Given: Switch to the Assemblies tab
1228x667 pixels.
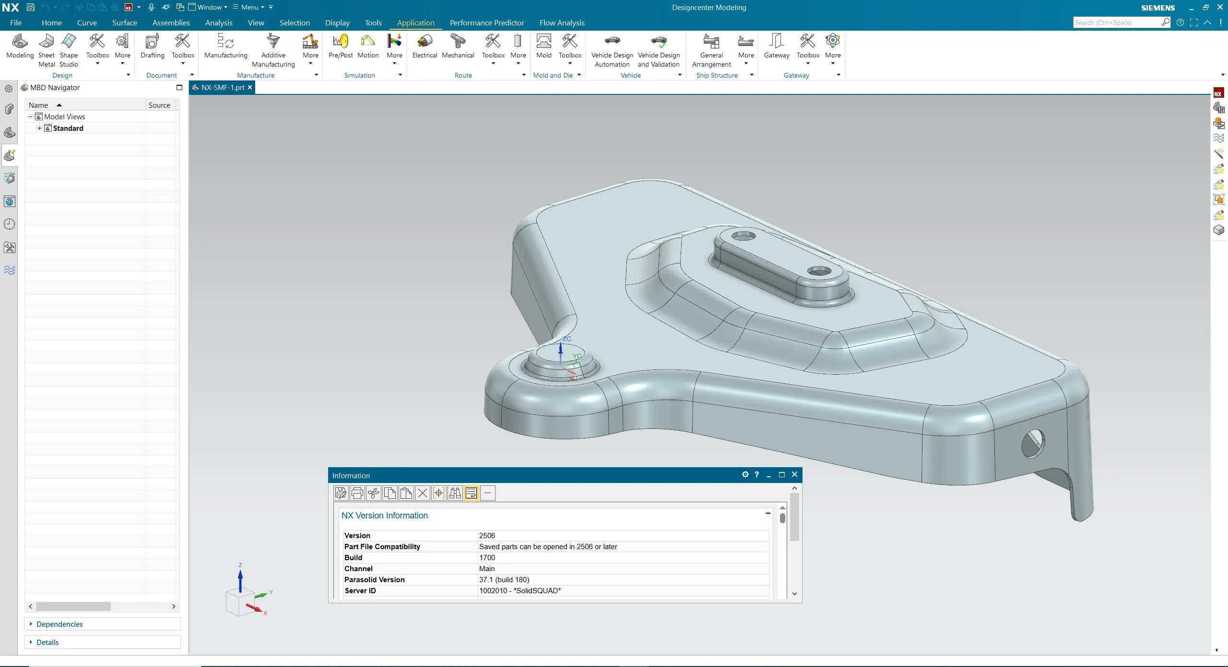Looking at the screenshot, I should (x=171, y=23).
